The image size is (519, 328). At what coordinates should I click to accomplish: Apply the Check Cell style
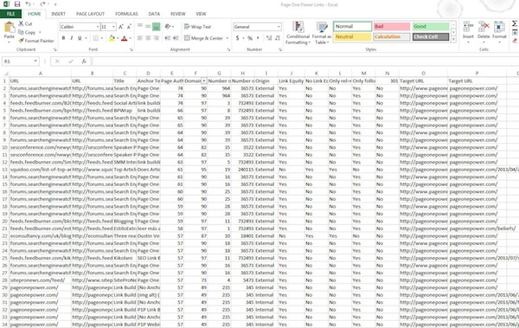point(431,36)
